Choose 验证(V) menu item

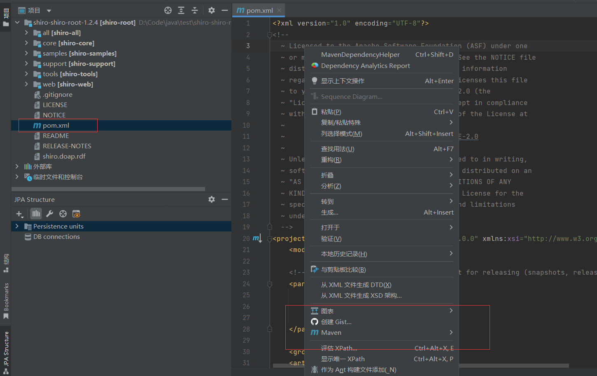382,238
